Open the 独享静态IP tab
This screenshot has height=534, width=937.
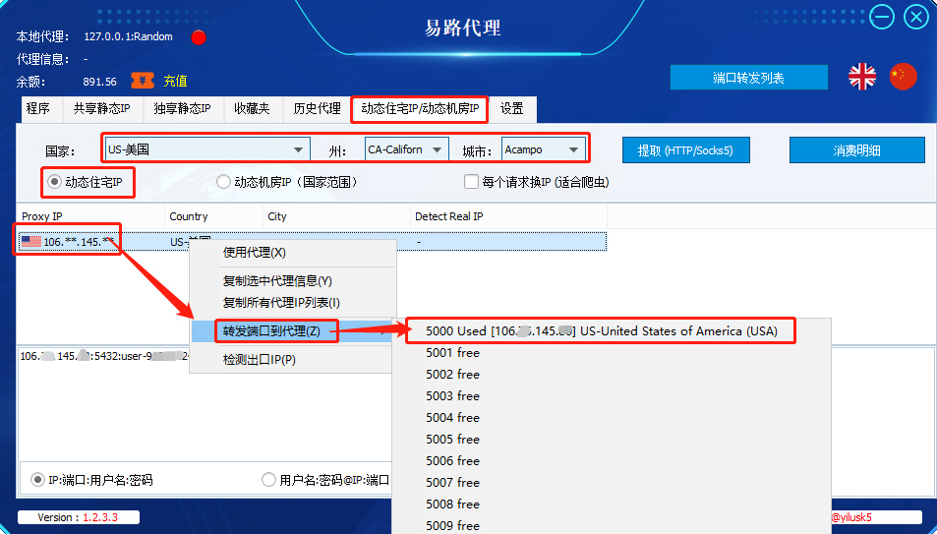tap(182, 109)
